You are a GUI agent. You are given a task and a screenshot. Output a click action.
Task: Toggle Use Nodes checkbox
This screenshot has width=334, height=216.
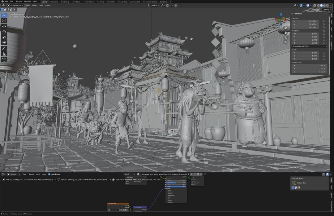tap(49, 174)
